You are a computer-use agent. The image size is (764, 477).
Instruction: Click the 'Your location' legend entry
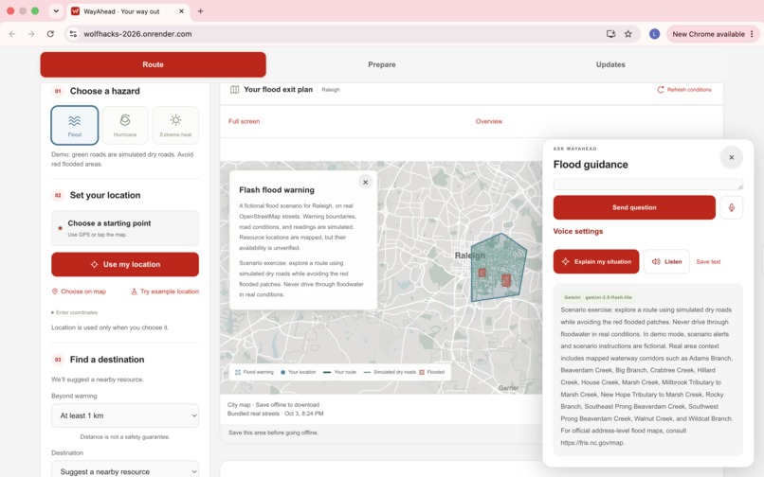pyautogui.click(x=298, y=372)
